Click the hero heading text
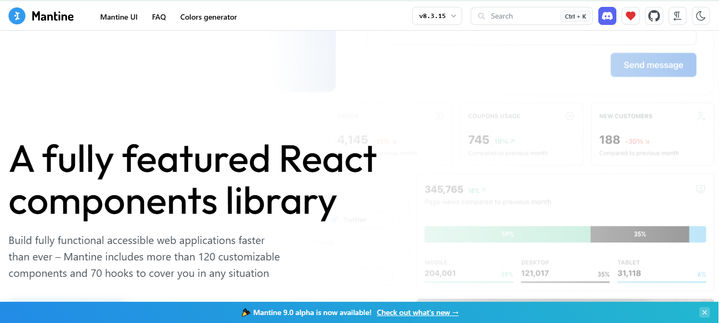Viewport: 719px width, 323px height. [193, 180]
